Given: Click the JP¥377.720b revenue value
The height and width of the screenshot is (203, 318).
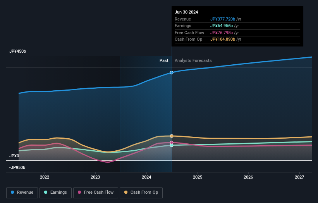Looking at the screenshot, I should pyautogui.click(x=223, y=19).
